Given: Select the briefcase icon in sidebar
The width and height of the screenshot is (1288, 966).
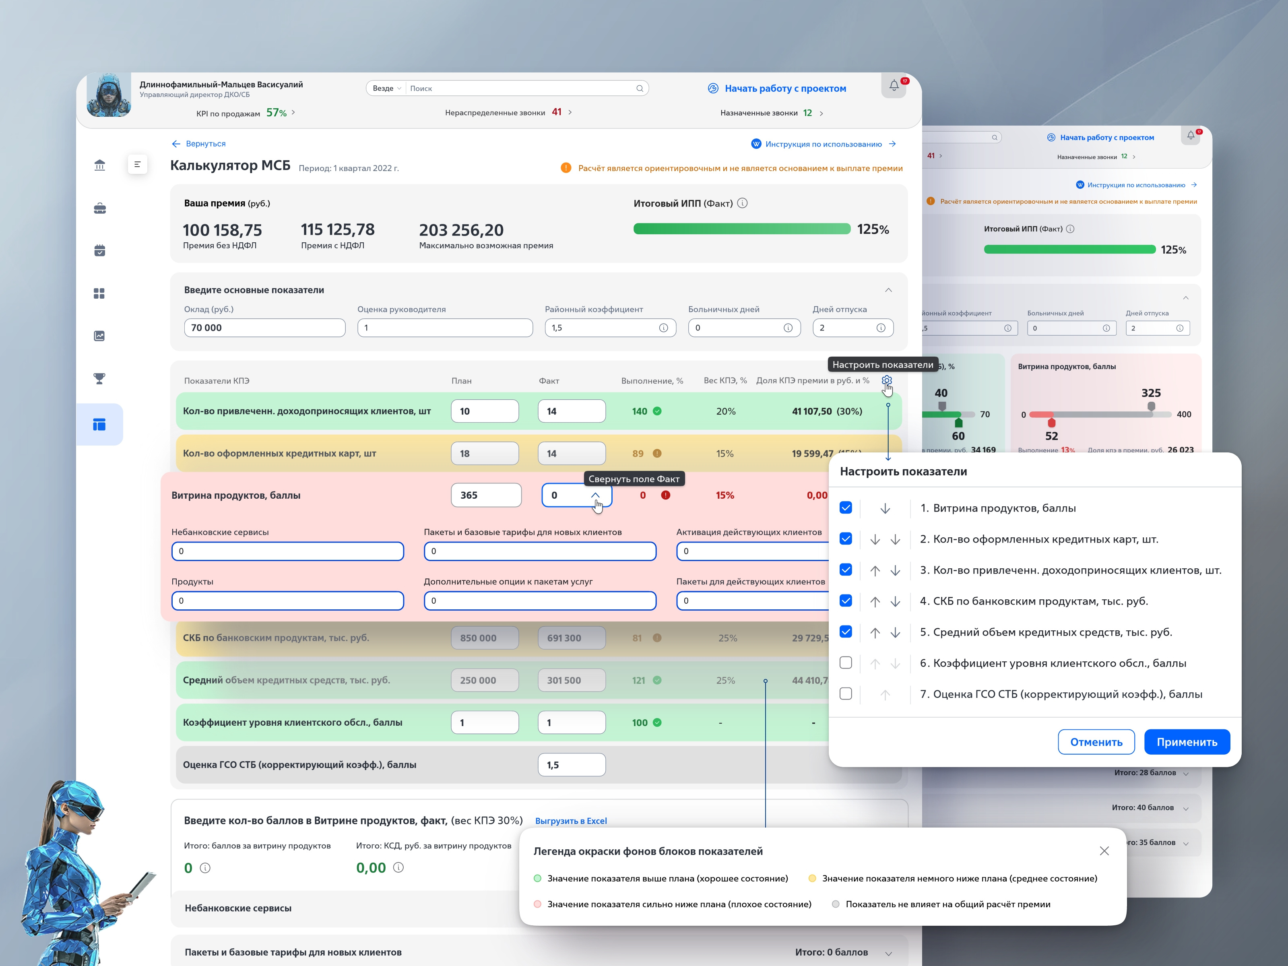Looking at the screenshot, I should click(x=99, y=208).
